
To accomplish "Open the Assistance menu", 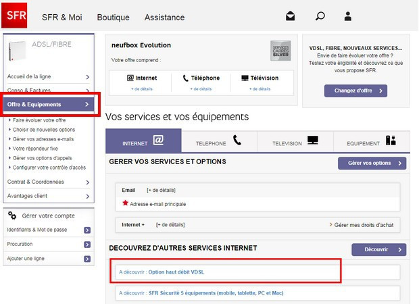I will pos(165,18).
